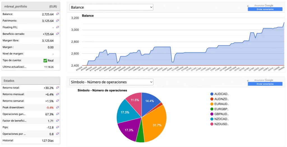Click the Factor de beneficio chart icon
This screenshot has width=287, height=147.
pos(57,121)
